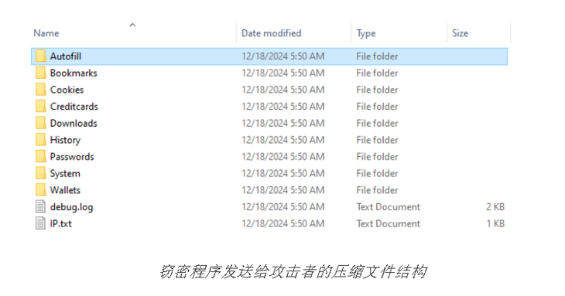
Task: Click the History folder icon
Action: point(41,140)
